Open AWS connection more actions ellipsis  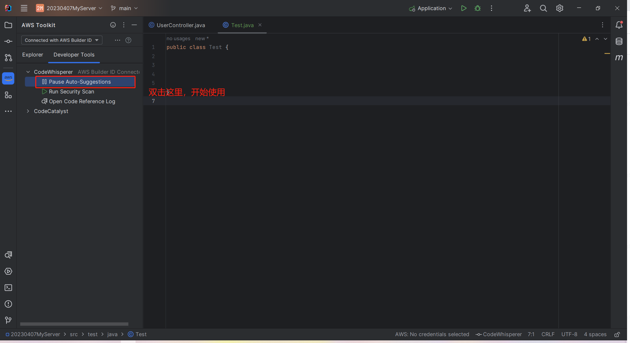118,40
